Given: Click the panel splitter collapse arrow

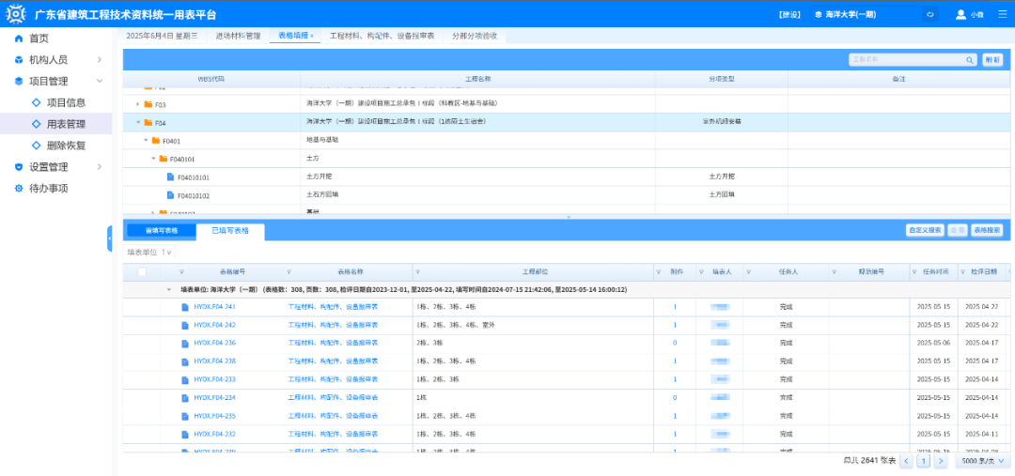Looking at the screenshot, I should 569,217.
